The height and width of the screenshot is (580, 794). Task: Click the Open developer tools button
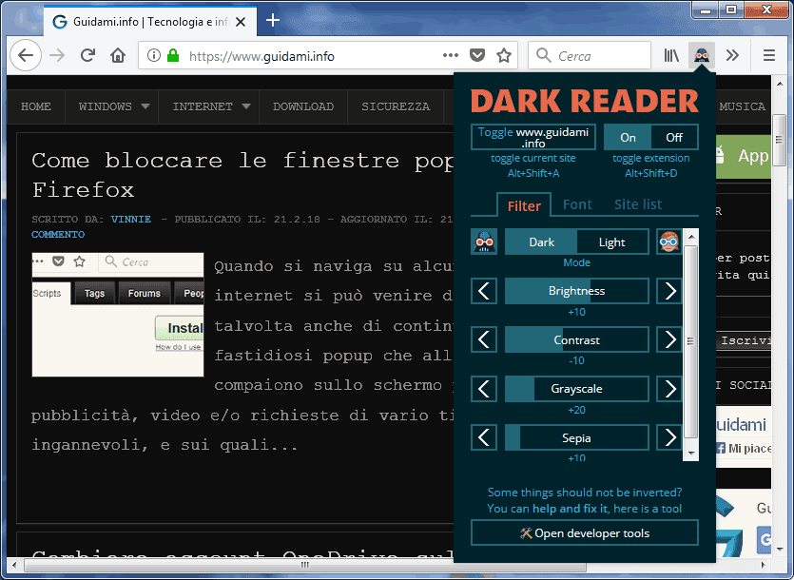pyautogui.click(x=584, y=532)
